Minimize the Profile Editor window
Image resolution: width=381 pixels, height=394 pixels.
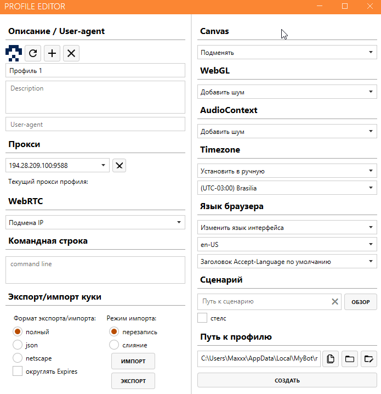[320, 6]
